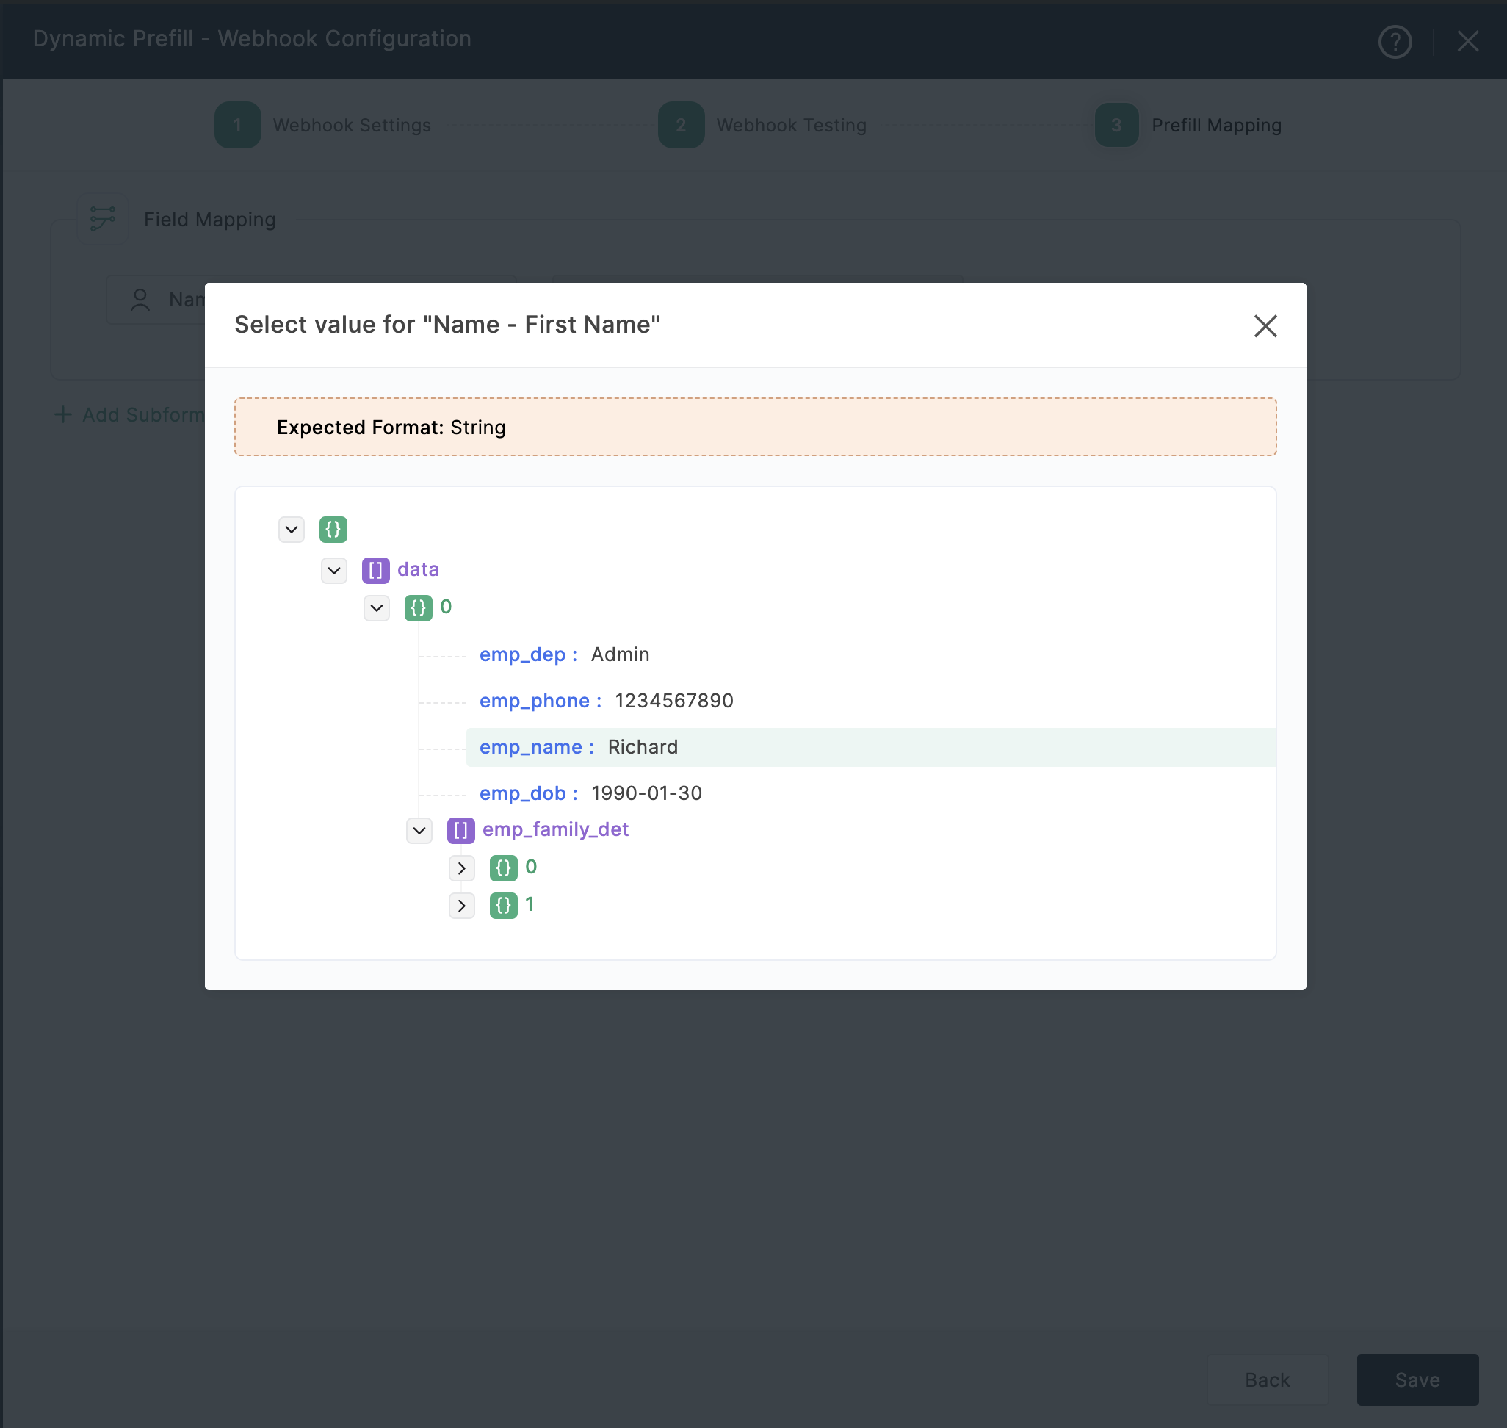Close the 'Select value' dialog
This screenshot has height=1428, width=1507.
click(1264, 325)
